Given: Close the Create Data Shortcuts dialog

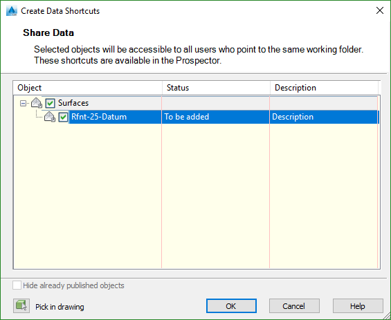Looking at the screenshot, I should (x=380, y=10).
